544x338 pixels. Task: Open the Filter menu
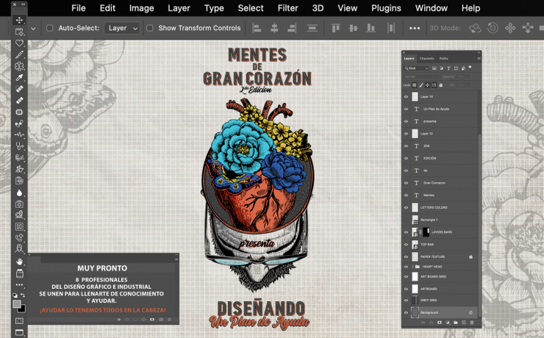287,8
